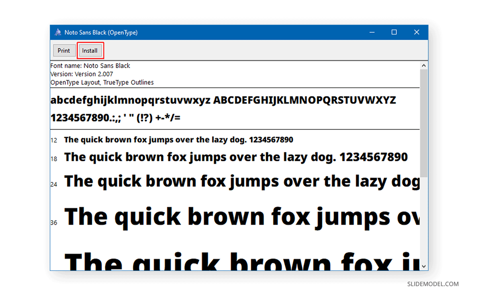Image resolution: width=478 pixels, height=296 pixels.
Task: Click the '24' size label
Action: [54, 184]
